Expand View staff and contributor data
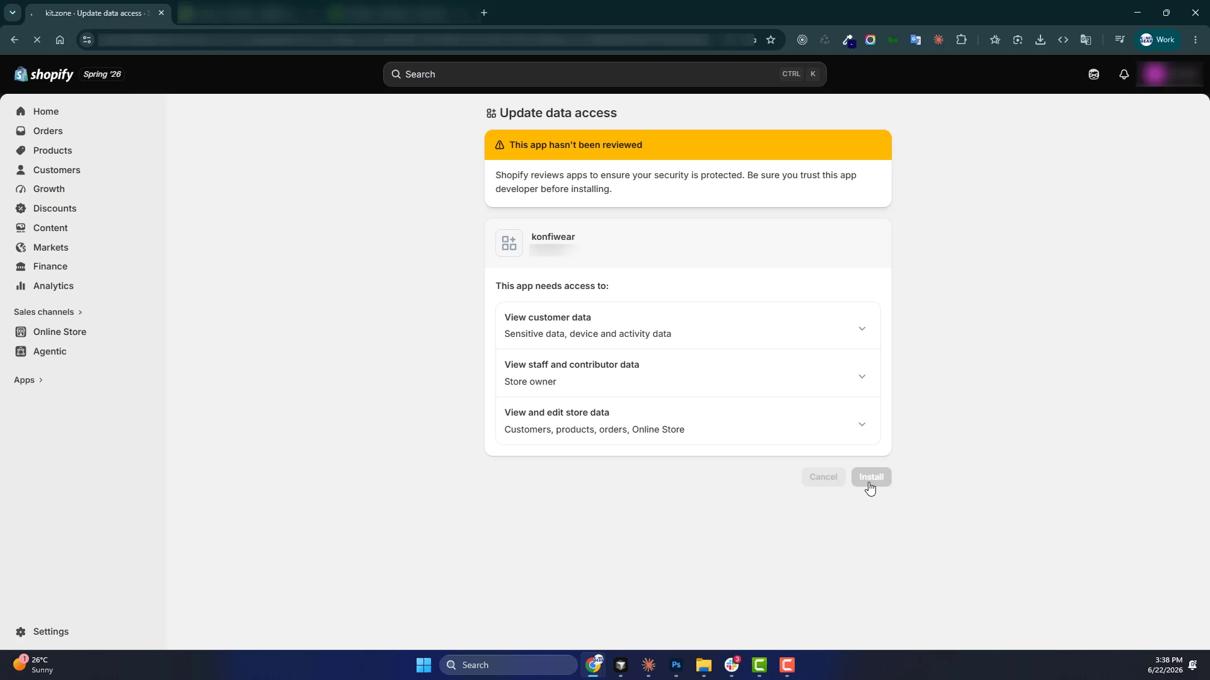This screenshot has width=1210, height=680. [x=688, y=373]
